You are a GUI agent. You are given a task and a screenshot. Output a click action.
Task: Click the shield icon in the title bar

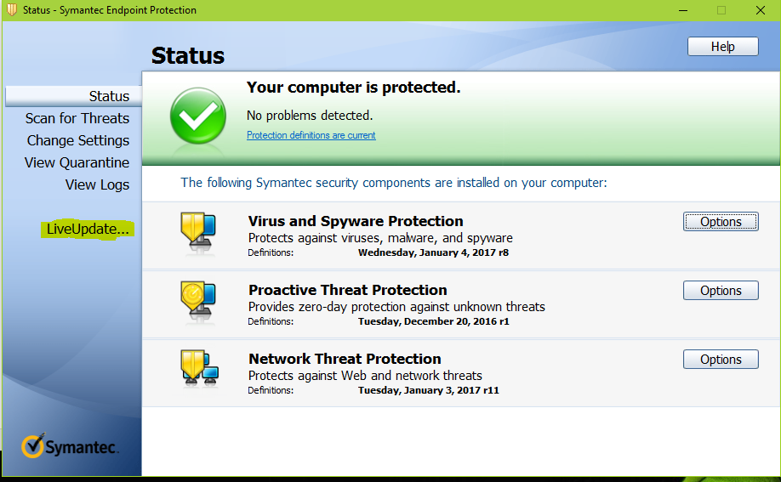pos(12,10)
